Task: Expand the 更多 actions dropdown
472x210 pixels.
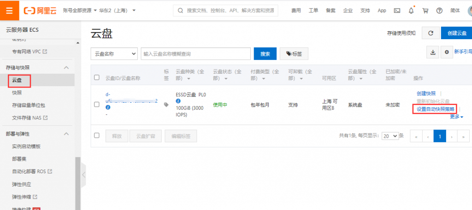Action: (456, 117)
